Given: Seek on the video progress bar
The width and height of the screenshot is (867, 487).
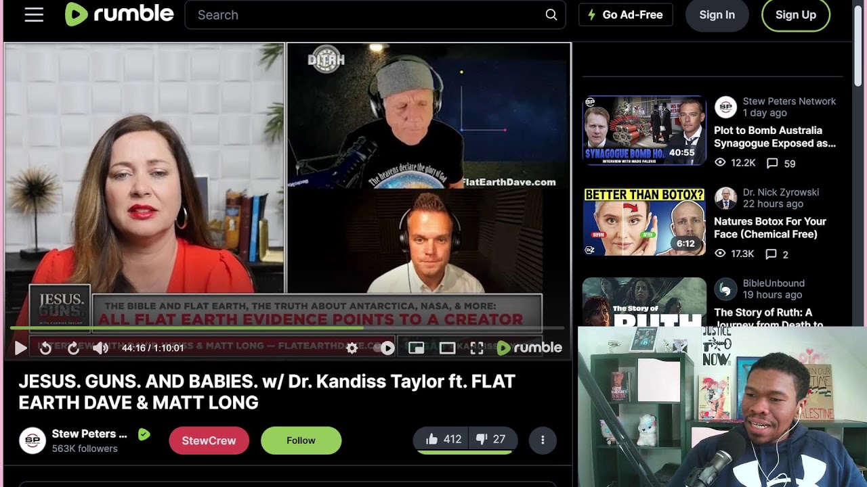Looking at the screenshot, I should coord(287,328).
